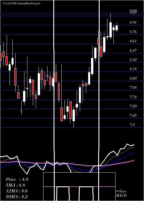Select the 7.3 price level label

(x=132, y=125)
